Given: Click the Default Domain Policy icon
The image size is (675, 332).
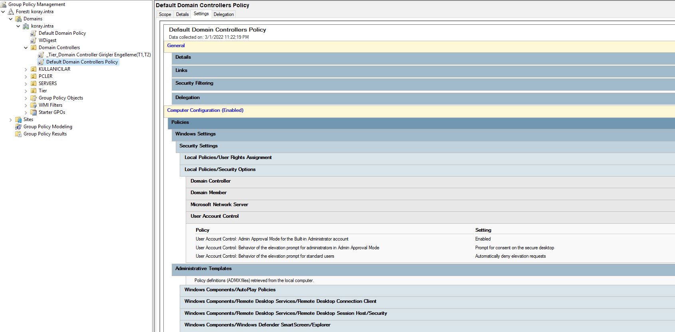Looking at the screenshot, I should 34,33.
